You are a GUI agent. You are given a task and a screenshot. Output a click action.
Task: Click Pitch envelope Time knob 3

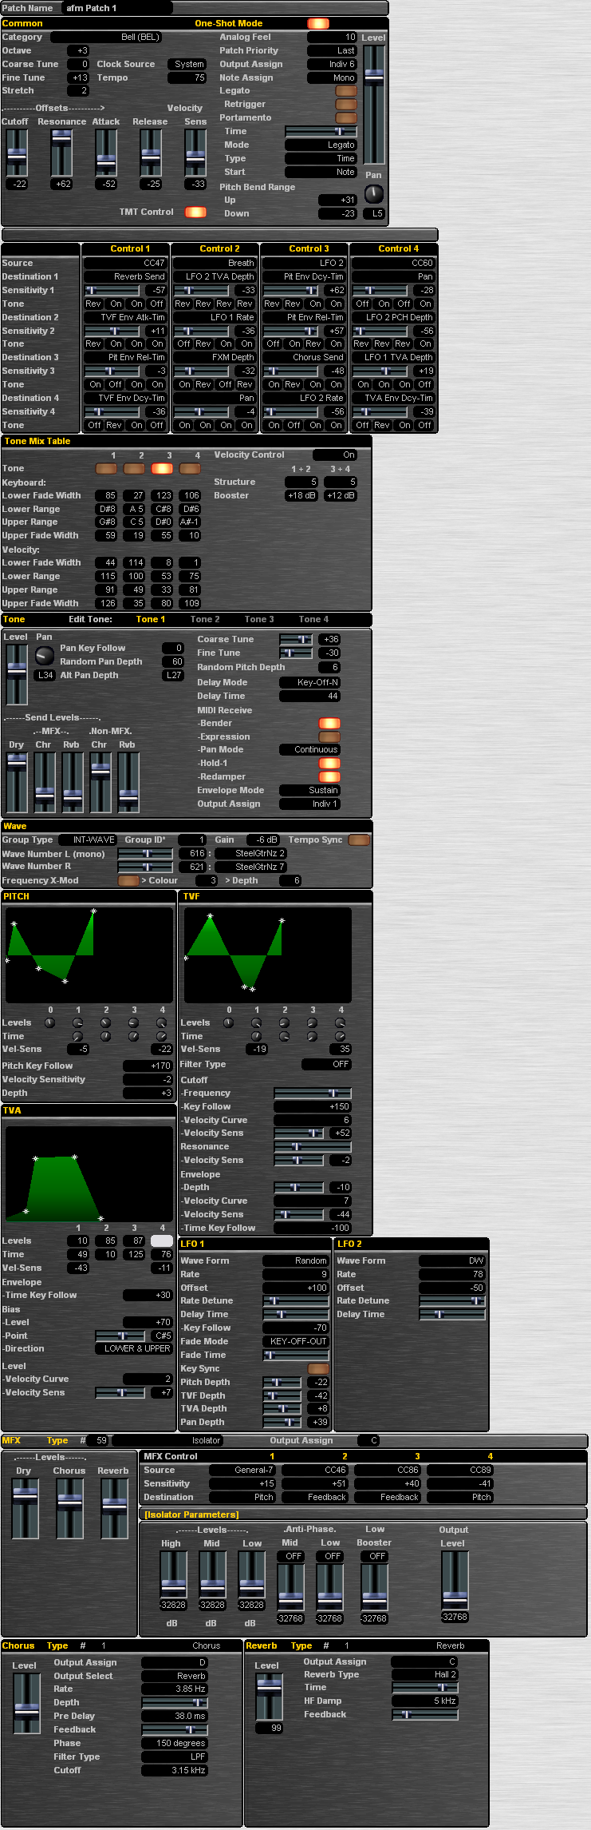[x=134, y=1036]
